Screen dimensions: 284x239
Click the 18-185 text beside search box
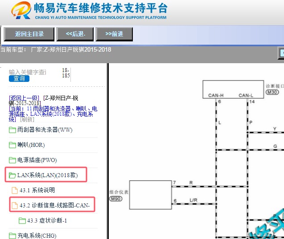click(66, 73)
